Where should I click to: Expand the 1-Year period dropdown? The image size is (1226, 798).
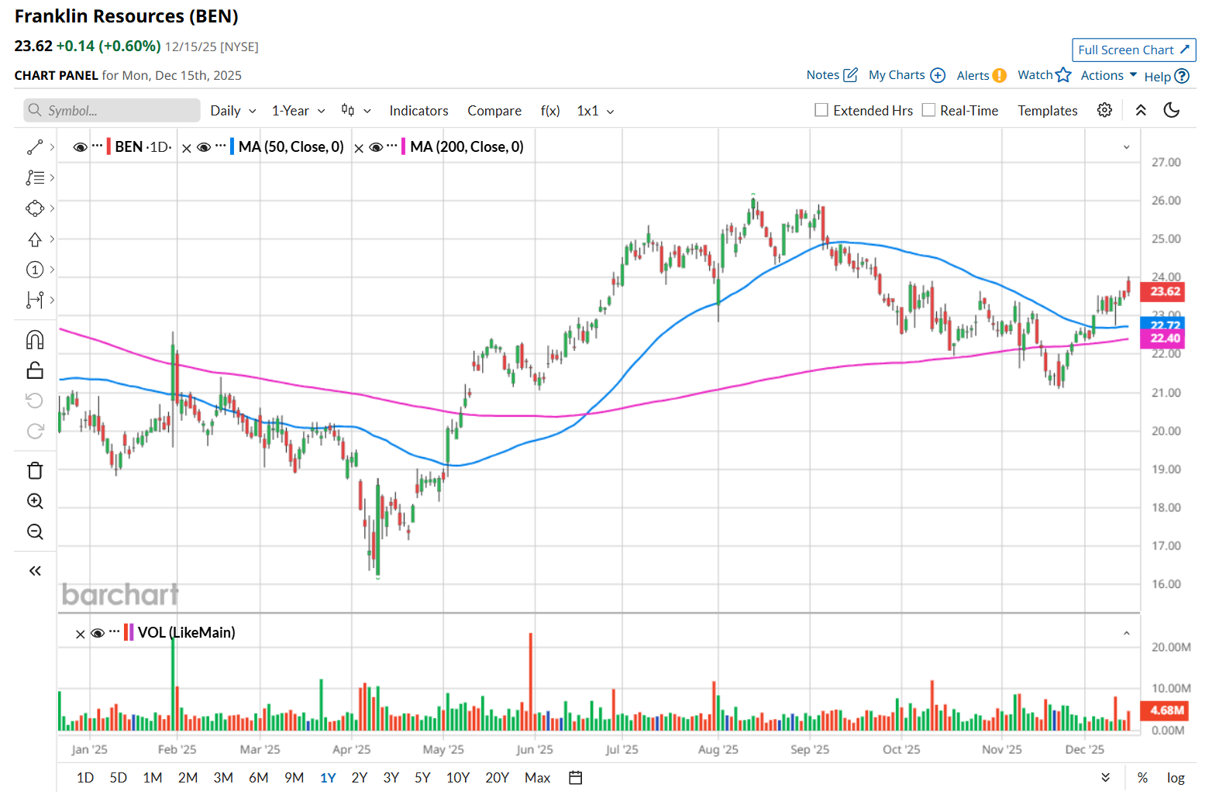pyautogui.click(x=298, y=111)
